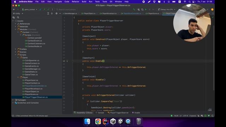Click the reload icon beside the Run button
Screen dimensions: 226x127
(142, 10)
